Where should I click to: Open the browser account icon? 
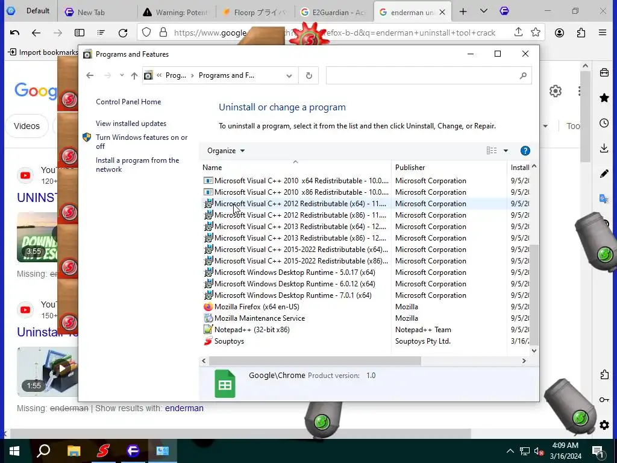pyautogui.click(x=559, y=33)
